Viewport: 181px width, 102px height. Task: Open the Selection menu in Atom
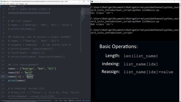[x=12, y=4]
